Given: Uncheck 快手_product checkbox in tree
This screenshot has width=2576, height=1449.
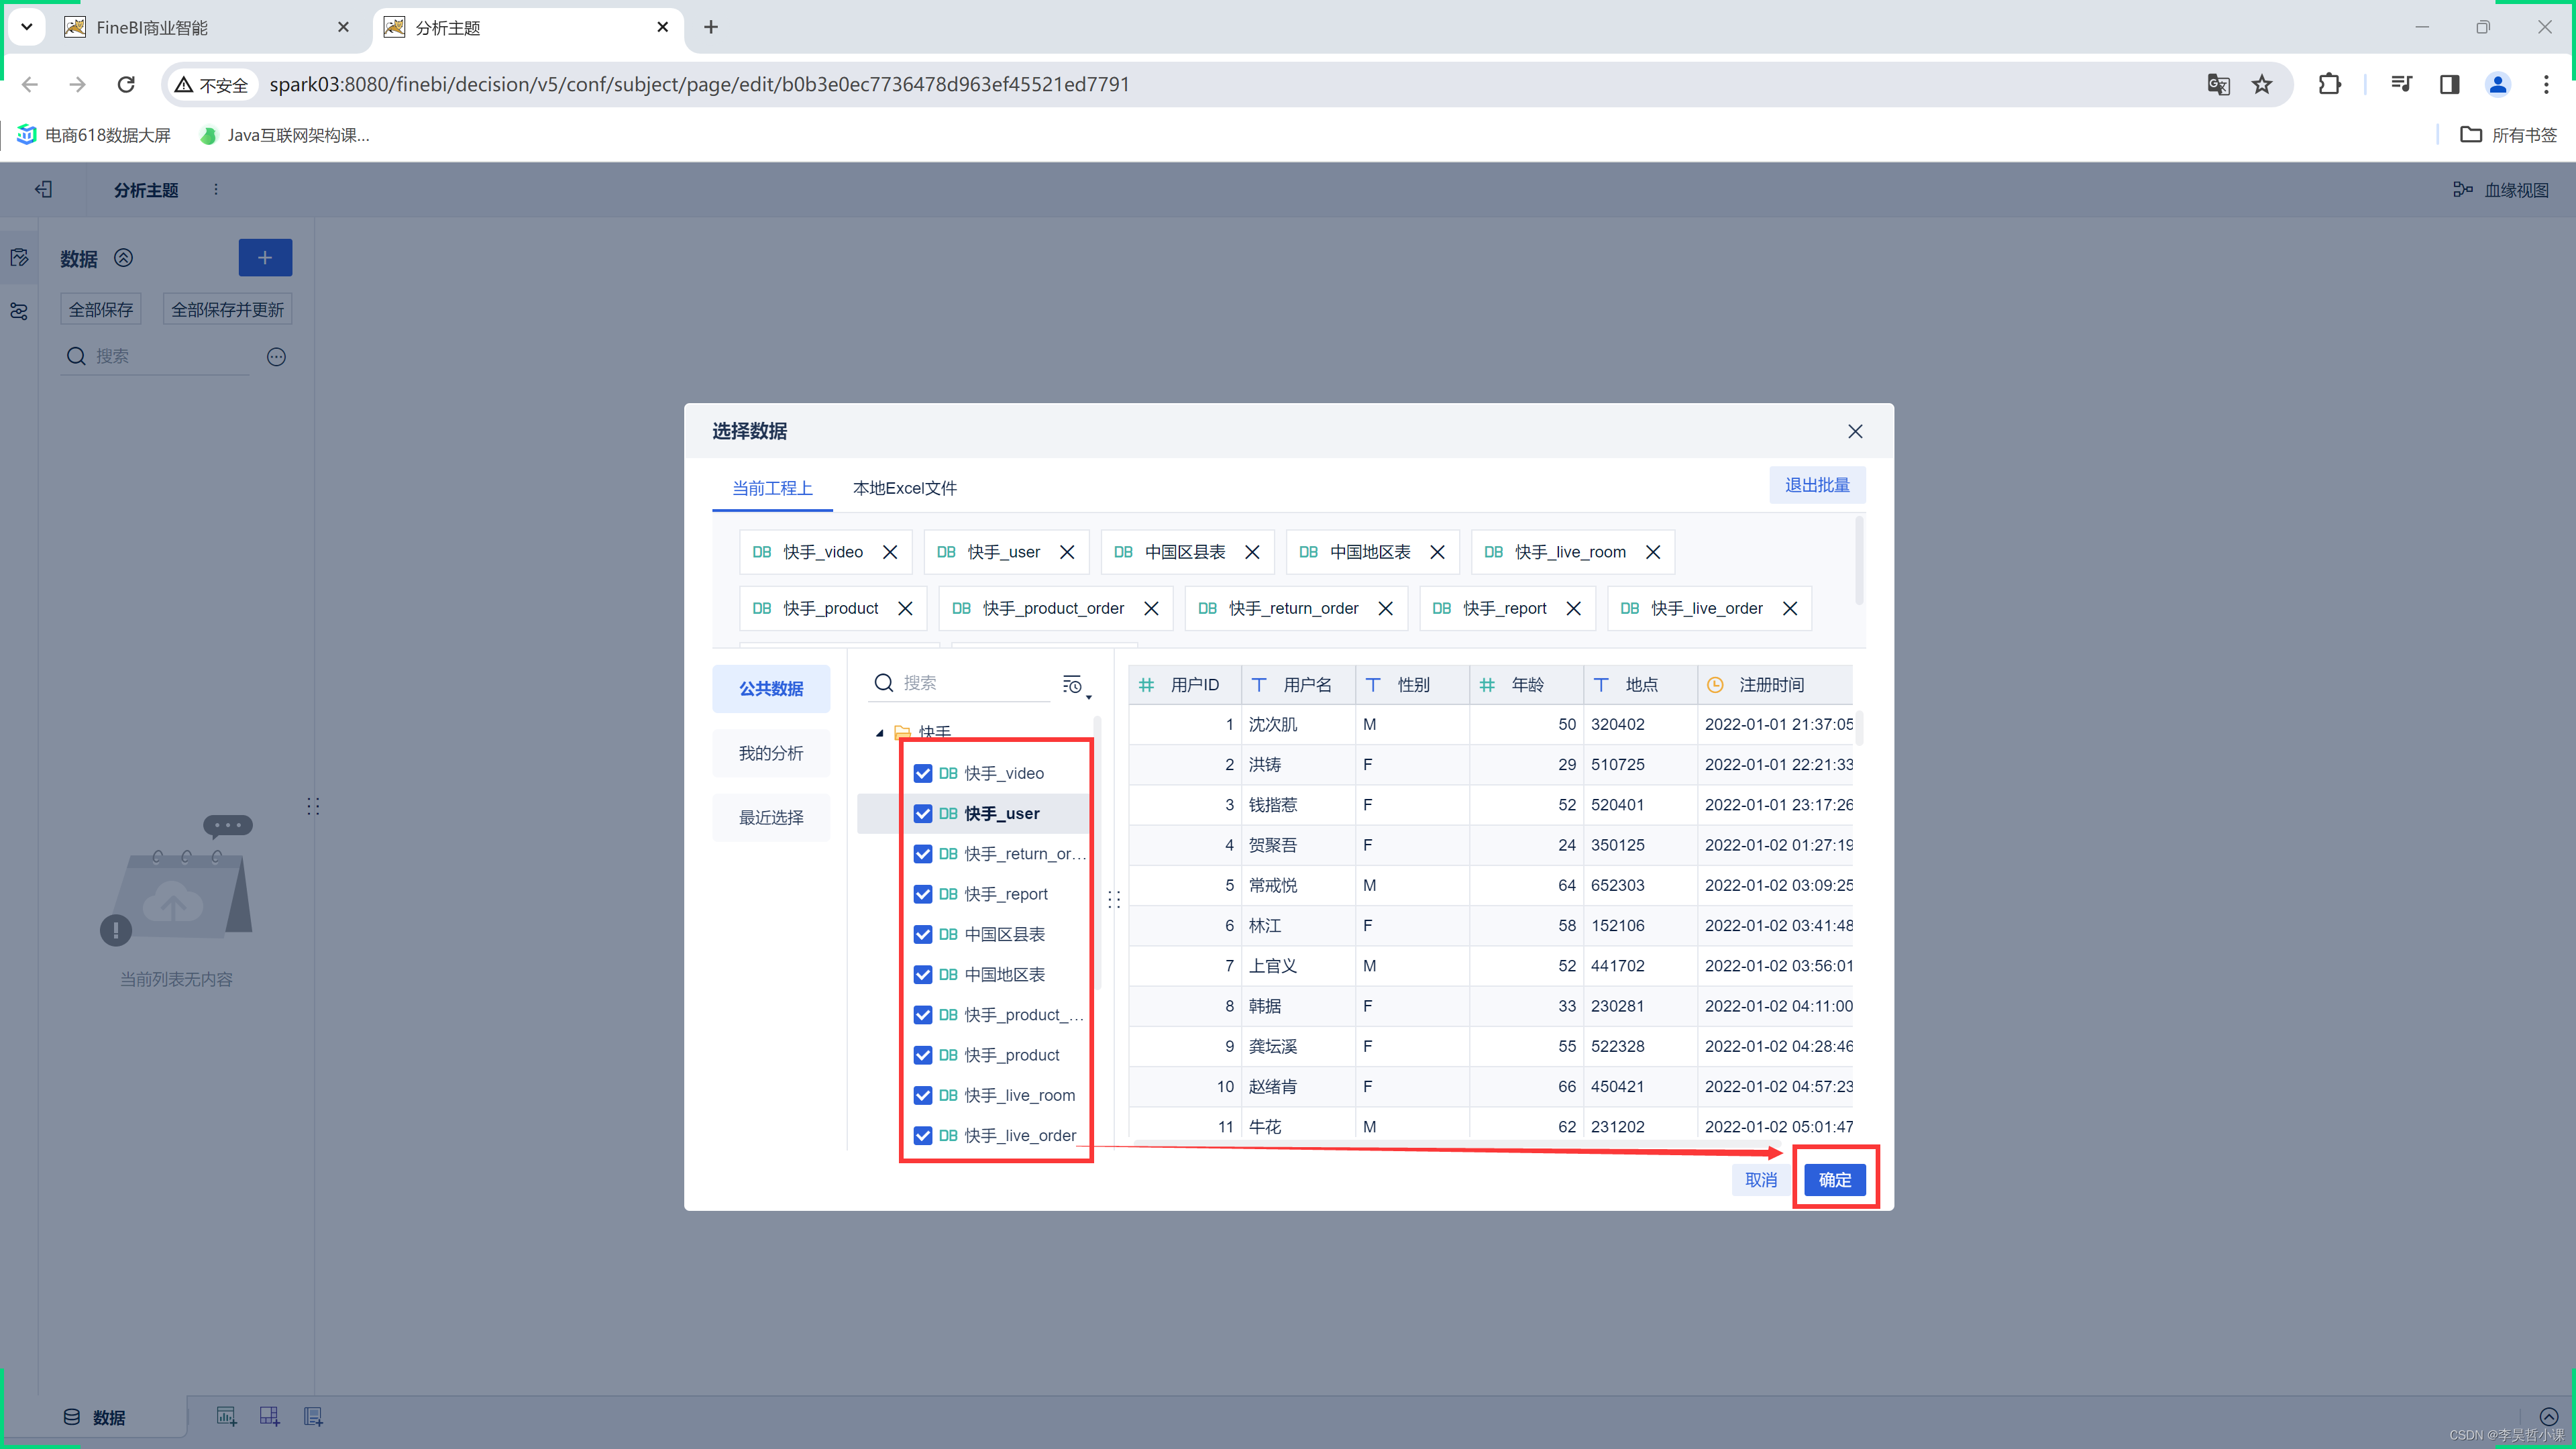Looking at the screenshot, I should pyautogui.click(x=923, y=1055).
